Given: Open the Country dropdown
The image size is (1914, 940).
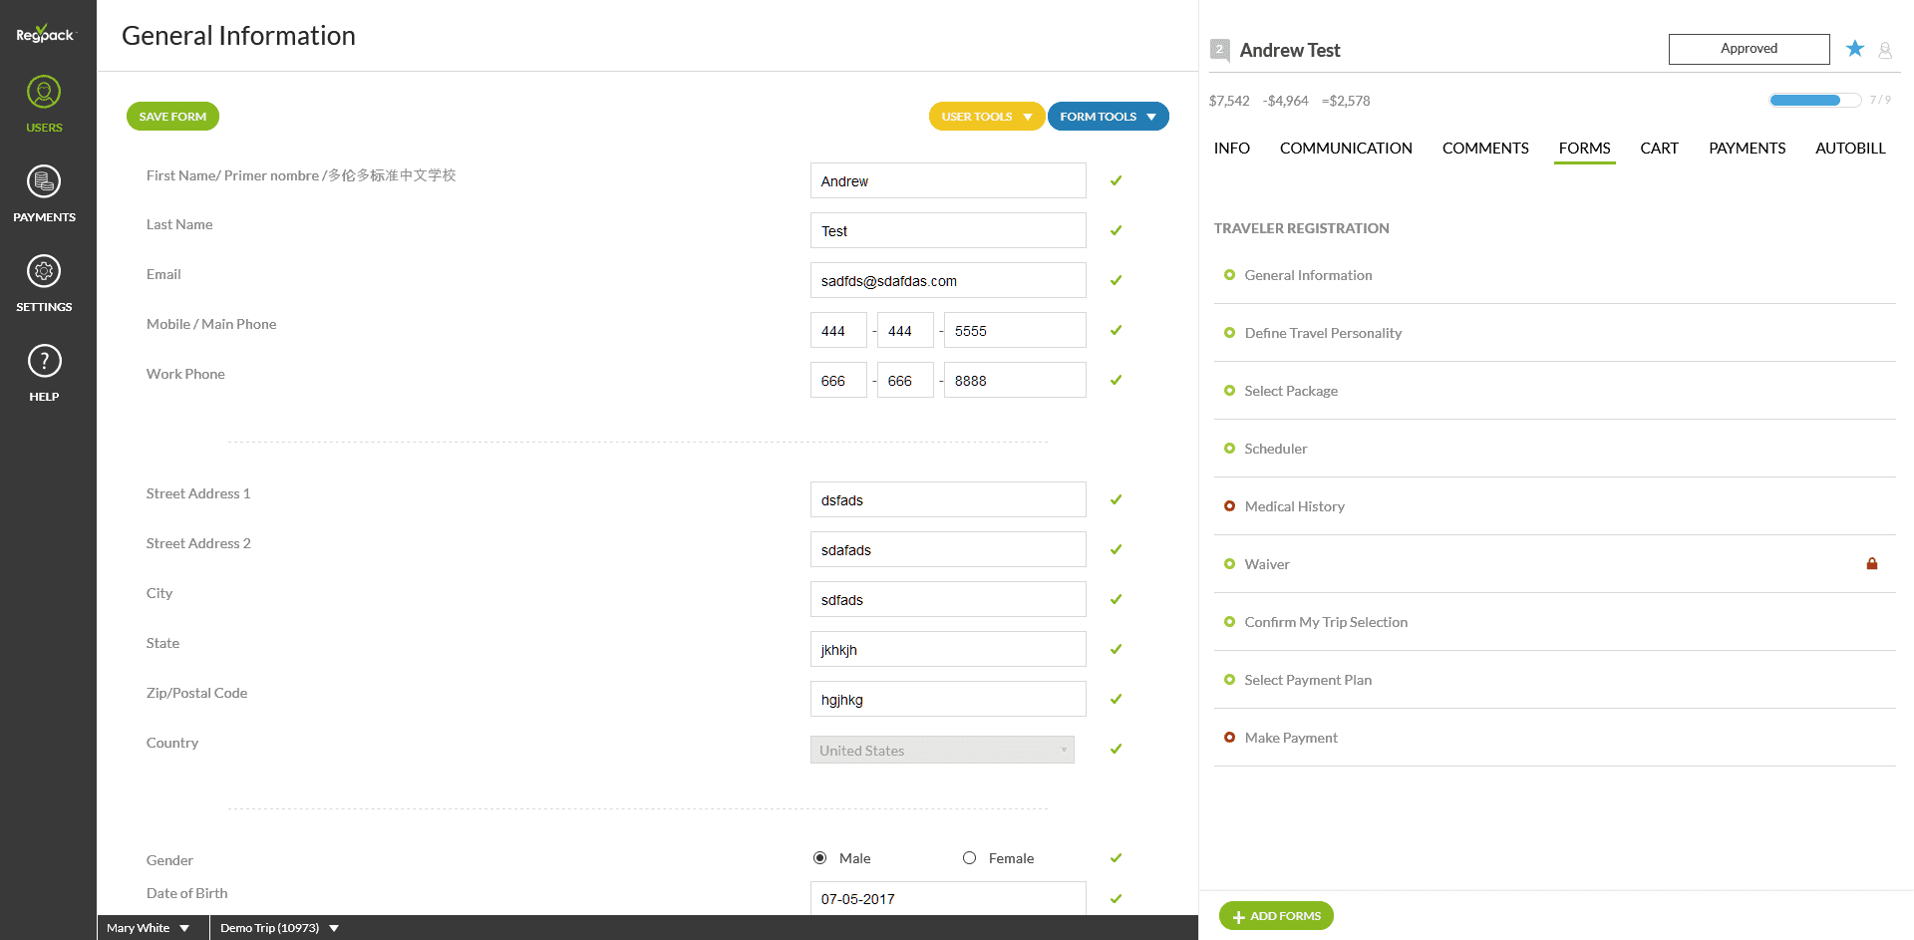Looking at the screenshot, I should tap(942, 751).
